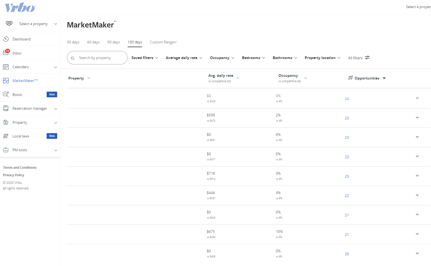Click the Opportunities rocket icon
431x266 pixels.
(350, 78)
